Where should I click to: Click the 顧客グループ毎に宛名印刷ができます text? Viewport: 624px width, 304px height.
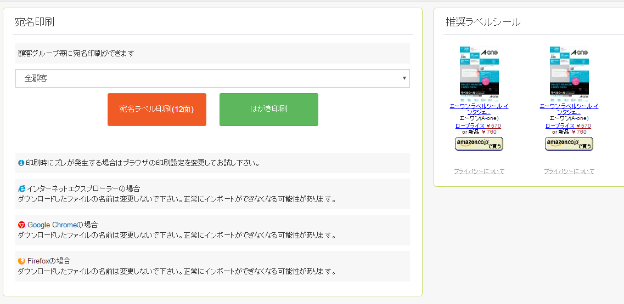(x=76, y=53)
